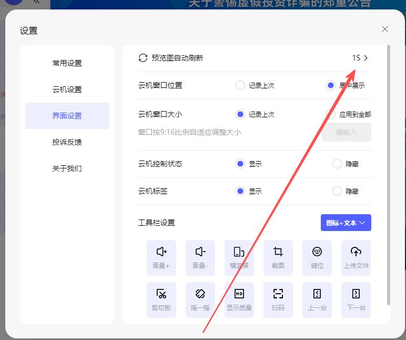Open the 图标+文本 toolbar style dropdown
The height and width of the screenshot is (340, 406).
tap(346, 223)
